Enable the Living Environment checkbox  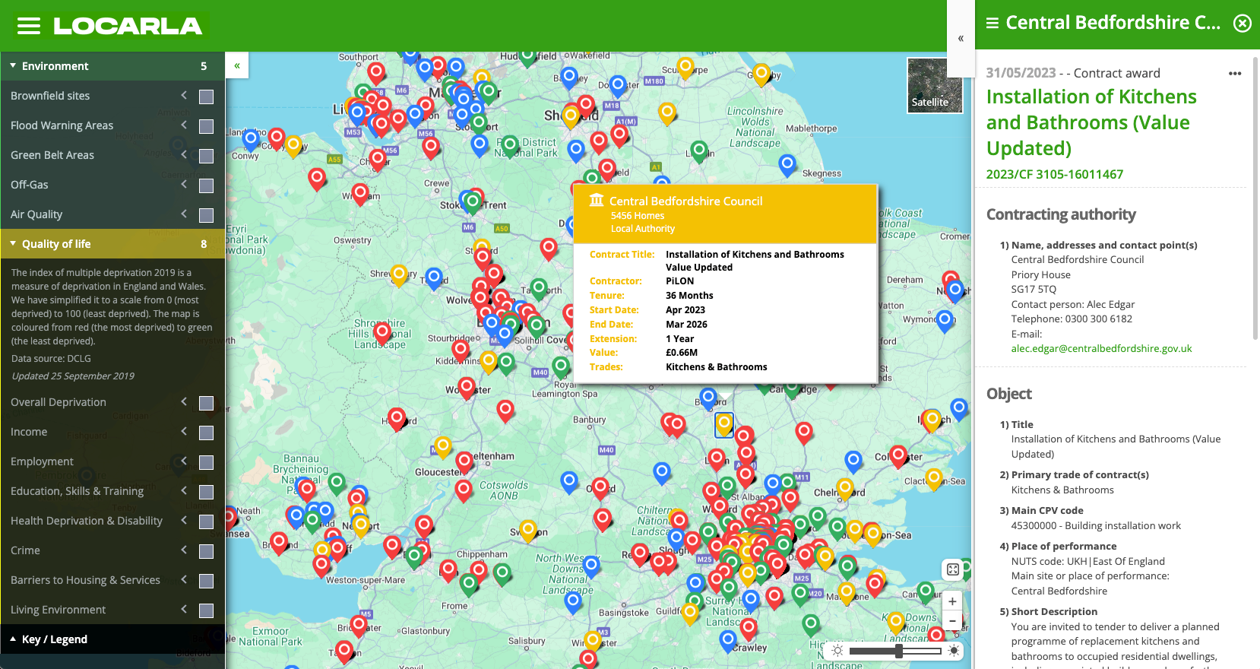coord(206,610)
